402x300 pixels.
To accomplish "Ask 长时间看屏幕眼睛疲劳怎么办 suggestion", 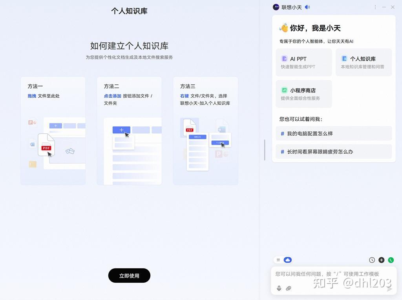I will coord(334,152).
